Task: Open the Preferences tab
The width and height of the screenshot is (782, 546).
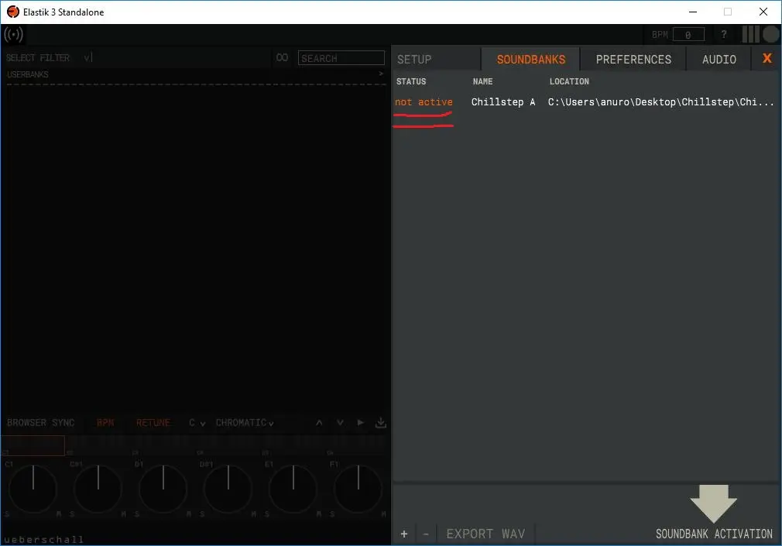Action: click(633, 60)
